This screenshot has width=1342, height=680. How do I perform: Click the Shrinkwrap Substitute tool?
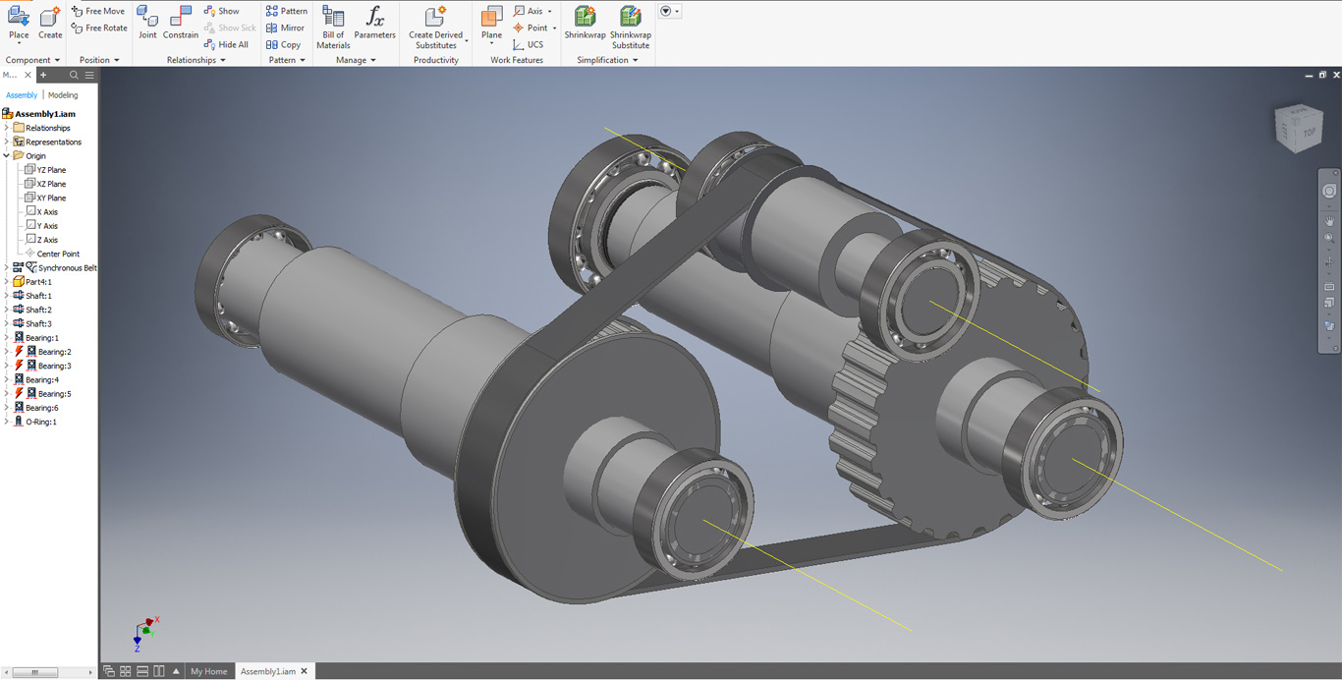631,27
